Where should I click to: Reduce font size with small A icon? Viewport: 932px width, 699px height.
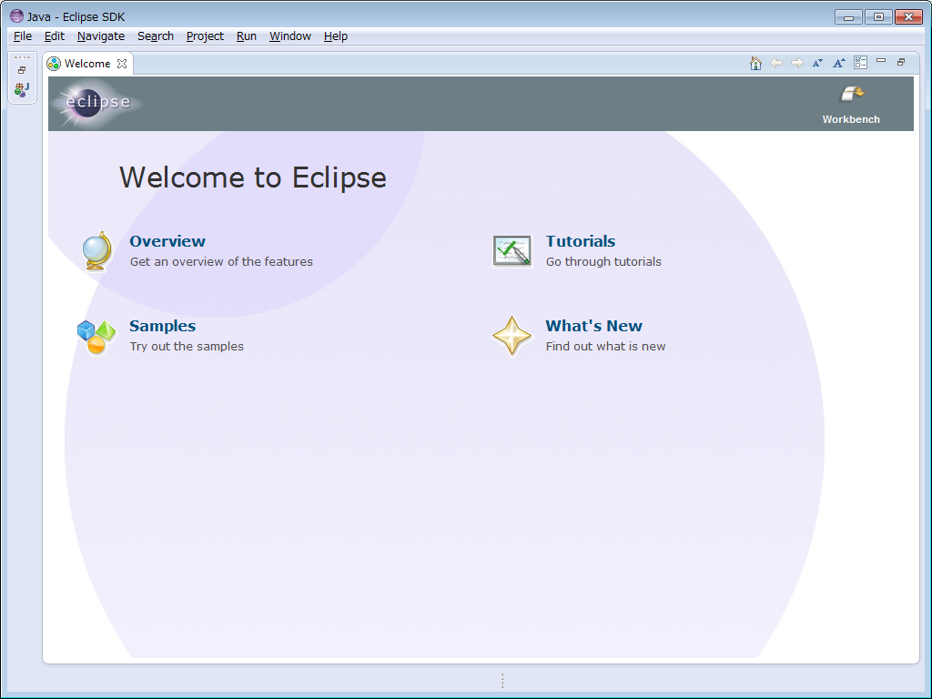coord(818,63)
